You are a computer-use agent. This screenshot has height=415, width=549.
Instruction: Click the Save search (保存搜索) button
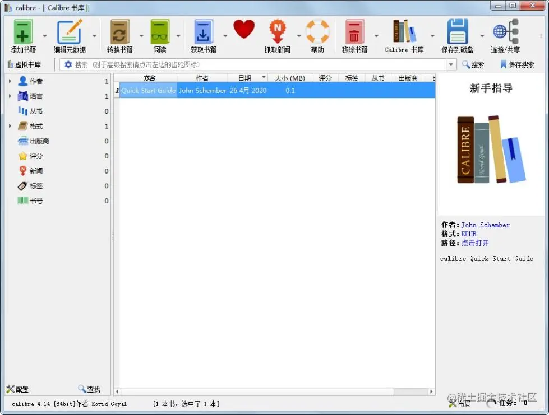(x=517, y=64)
